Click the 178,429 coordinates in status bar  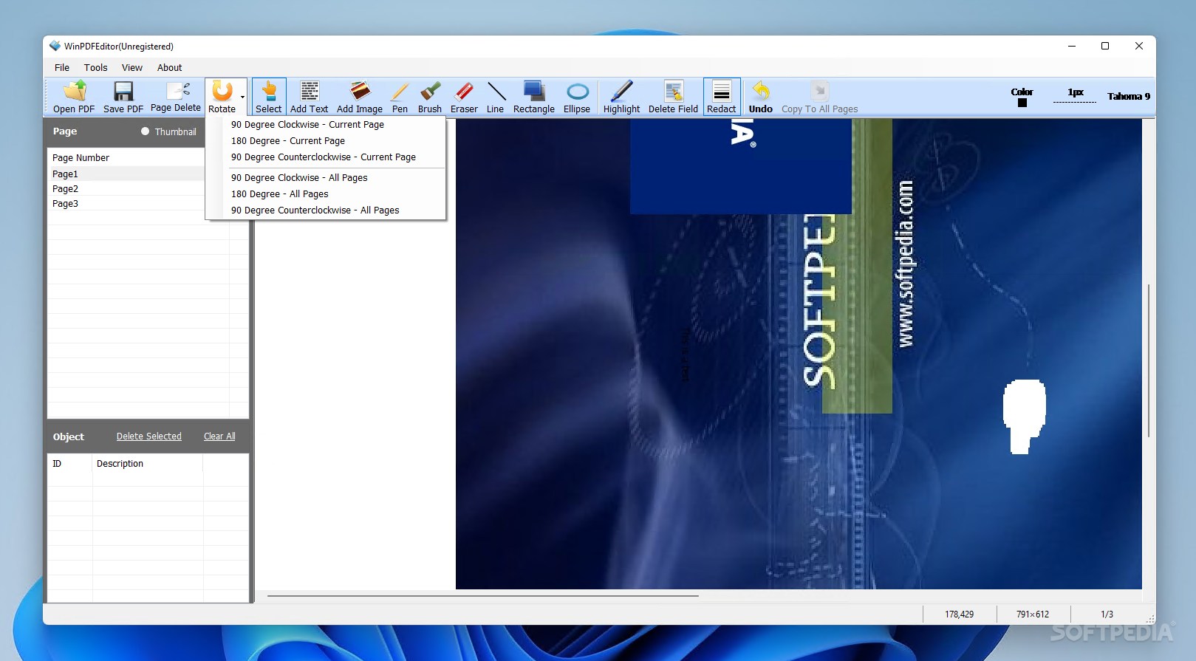(960, 614)
